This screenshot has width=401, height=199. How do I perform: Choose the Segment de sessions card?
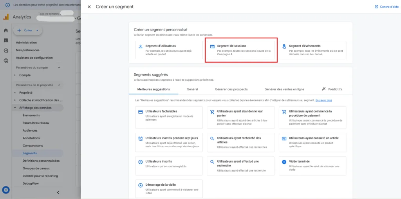point(241,50)
